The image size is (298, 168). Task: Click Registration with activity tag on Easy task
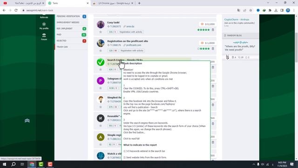click(x=131, y=32)
